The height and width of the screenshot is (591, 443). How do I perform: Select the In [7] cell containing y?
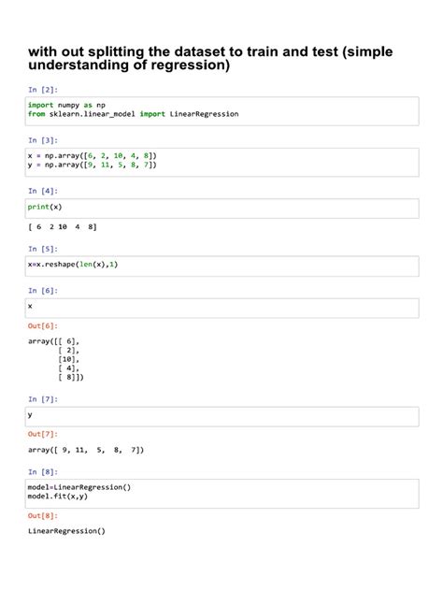pos(221,416)
